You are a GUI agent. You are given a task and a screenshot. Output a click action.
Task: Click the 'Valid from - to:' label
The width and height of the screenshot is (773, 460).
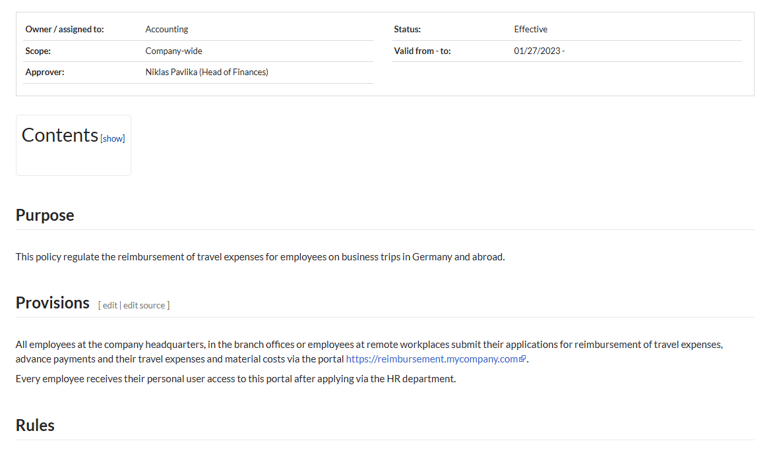point(422,51)
